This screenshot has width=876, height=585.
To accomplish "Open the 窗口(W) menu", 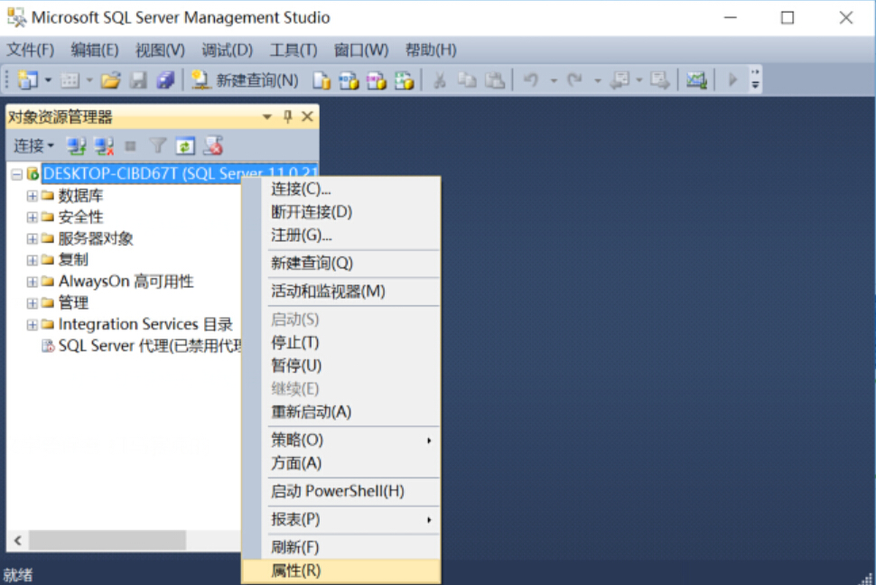I will click(x=361, y=51).
